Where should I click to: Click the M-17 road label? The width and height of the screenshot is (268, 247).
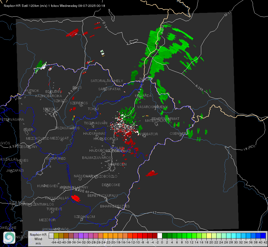[227, 14]
